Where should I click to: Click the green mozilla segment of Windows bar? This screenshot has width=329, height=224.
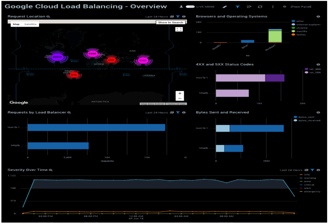point(275,37)
